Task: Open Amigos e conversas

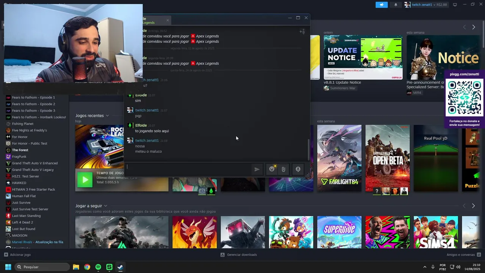Action: (x=464, y=255)
